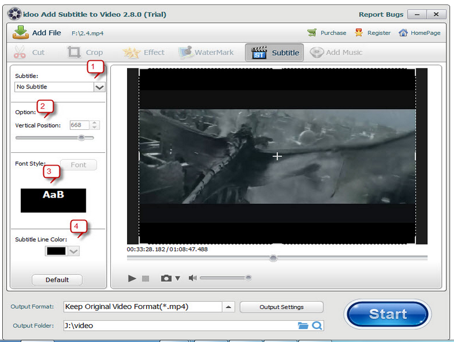Click the Crop frame icon
The width and height of the screenshot is (454, 342).
click(x=74, y=52)
